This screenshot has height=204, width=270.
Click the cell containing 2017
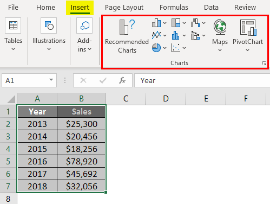(37, 174)
